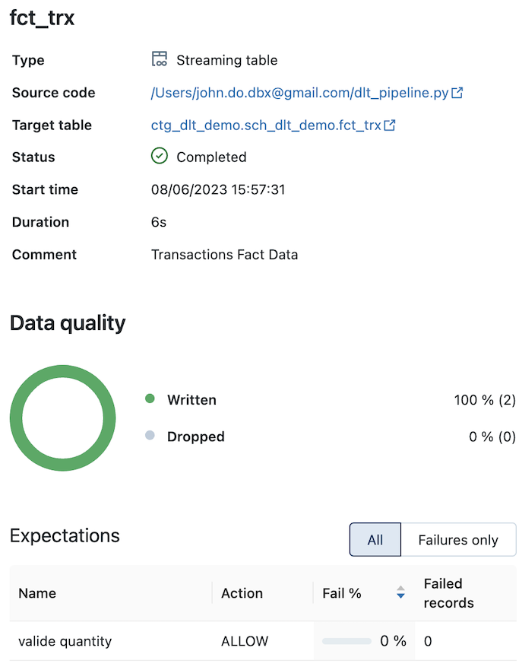522x670 pixels.
Task: Click the Streaming table type icon
Action: [160, 59]
